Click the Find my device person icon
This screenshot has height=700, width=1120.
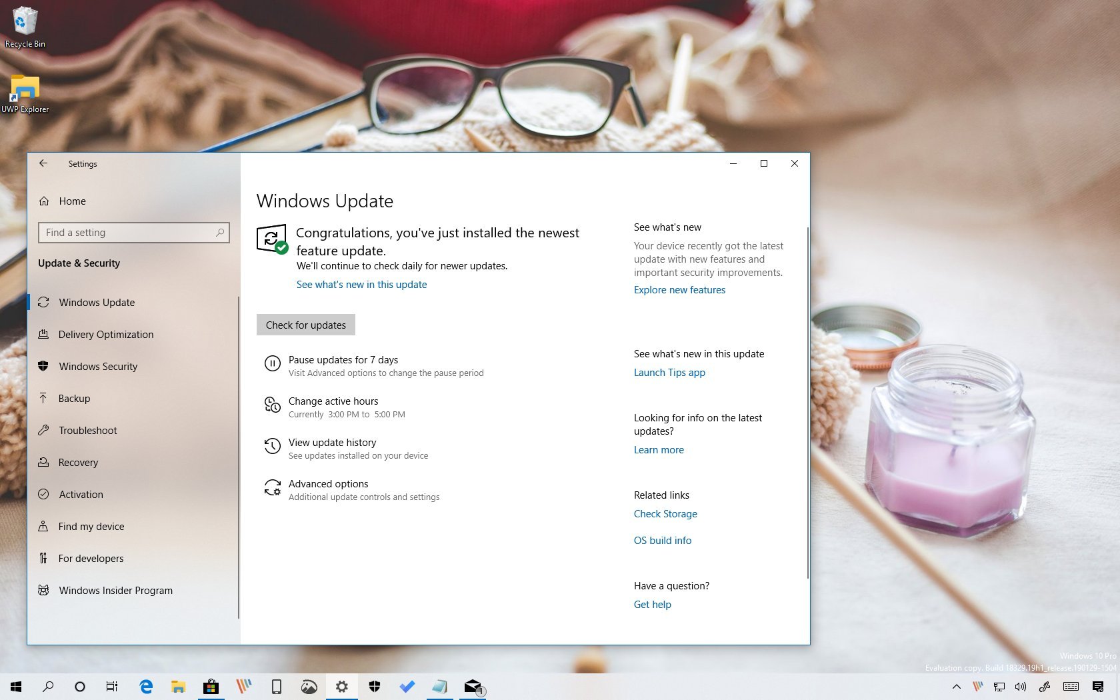click(x=43, y=526)
